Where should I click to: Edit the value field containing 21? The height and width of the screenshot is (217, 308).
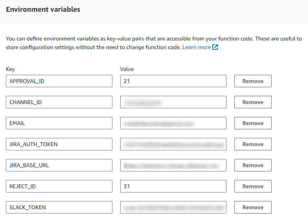(173, 81)
